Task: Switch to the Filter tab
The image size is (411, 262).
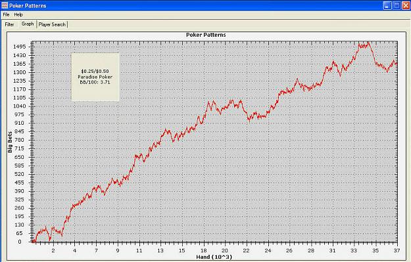Action: 9,24
